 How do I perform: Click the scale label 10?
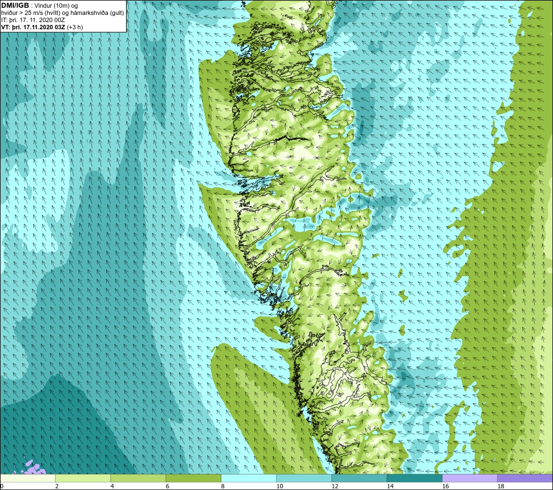coord(280,486)
